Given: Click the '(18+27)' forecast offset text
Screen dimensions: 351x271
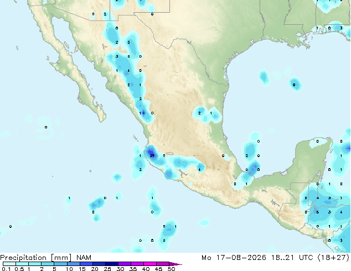Looking at the screenshot, I should (x=333, y=258).
